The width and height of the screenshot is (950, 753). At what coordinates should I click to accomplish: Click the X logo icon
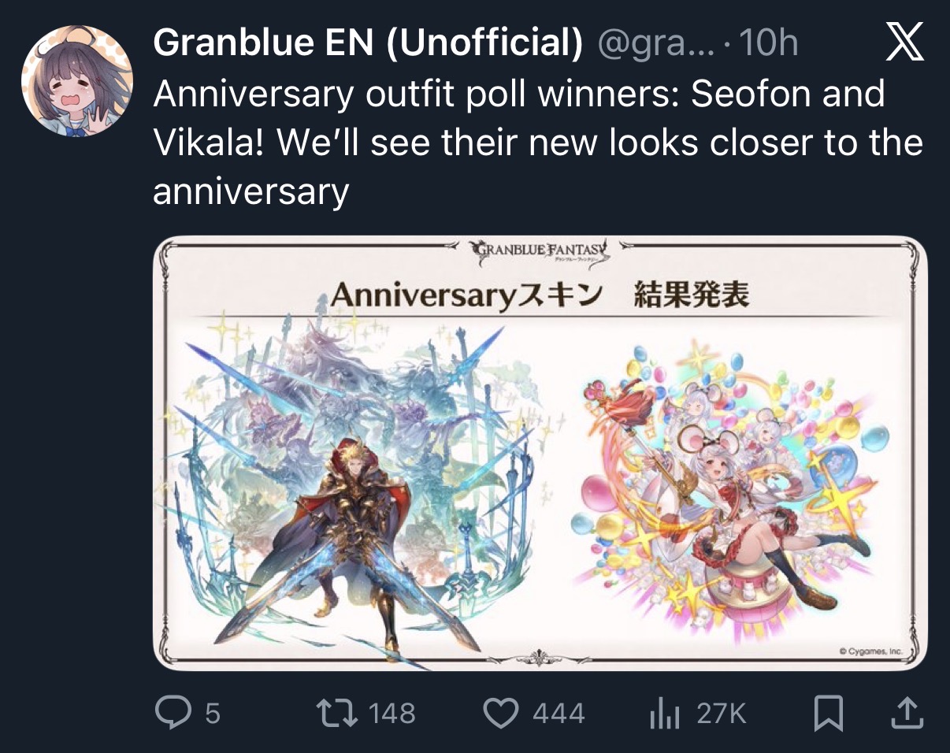coord(905,43)
